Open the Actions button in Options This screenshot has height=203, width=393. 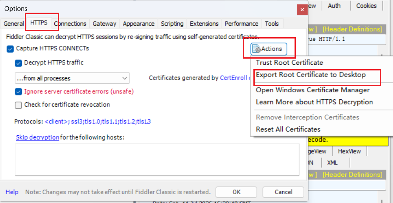tap(269, 49)
